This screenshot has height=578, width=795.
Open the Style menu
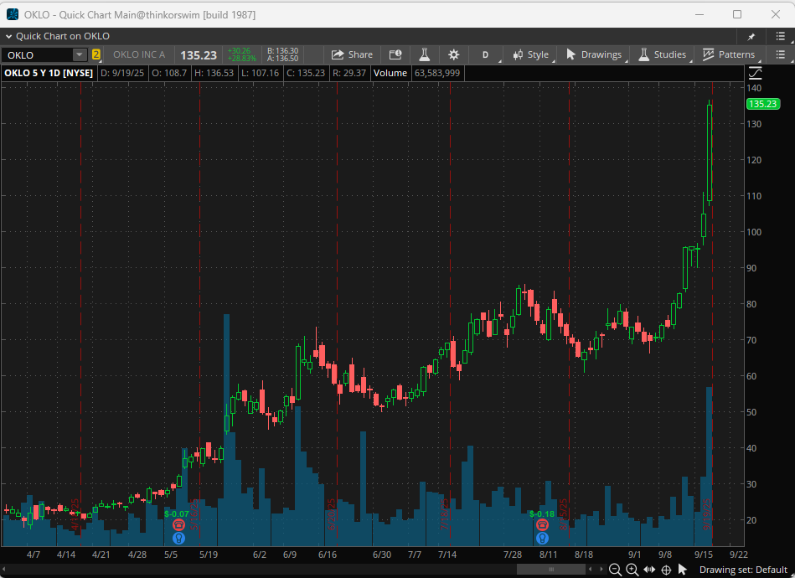point(531,54)
